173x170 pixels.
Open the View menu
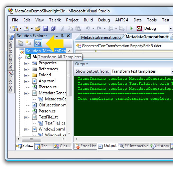(39, 20)
